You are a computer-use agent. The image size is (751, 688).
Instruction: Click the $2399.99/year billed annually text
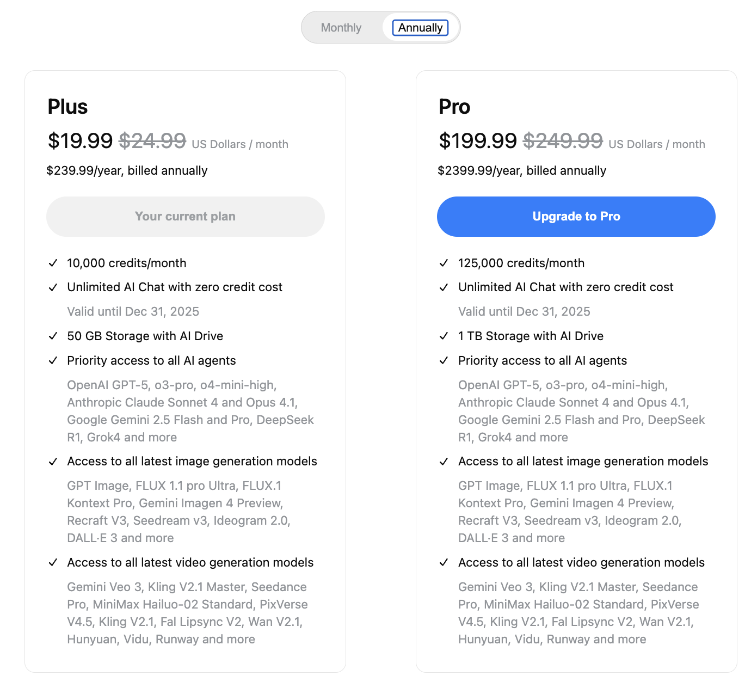pos(521,171)
